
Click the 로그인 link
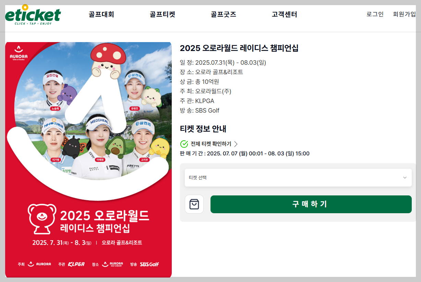[375, 14]
